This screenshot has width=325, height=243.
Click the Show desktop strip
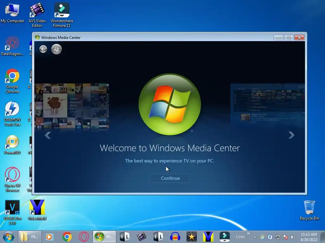[323, 237]
